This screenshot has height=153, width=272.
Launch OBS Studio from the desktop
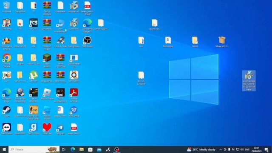87,42
